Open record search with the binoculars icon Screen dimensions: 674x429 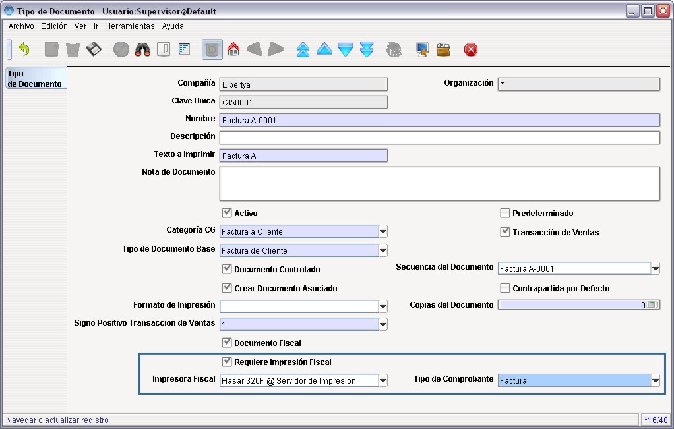pos(142,49)
